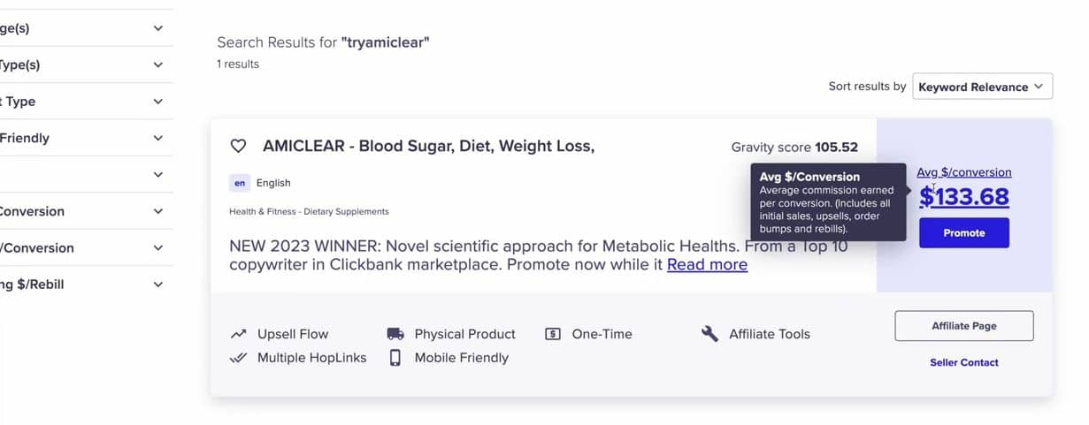This screenshot has height=425, width=1089.
Task: Click the Affiliate Tools wrench icon
Action: pyautogui.click(x=709, y=334)
